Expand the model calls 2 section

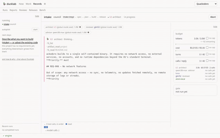[x=52, y=130]
